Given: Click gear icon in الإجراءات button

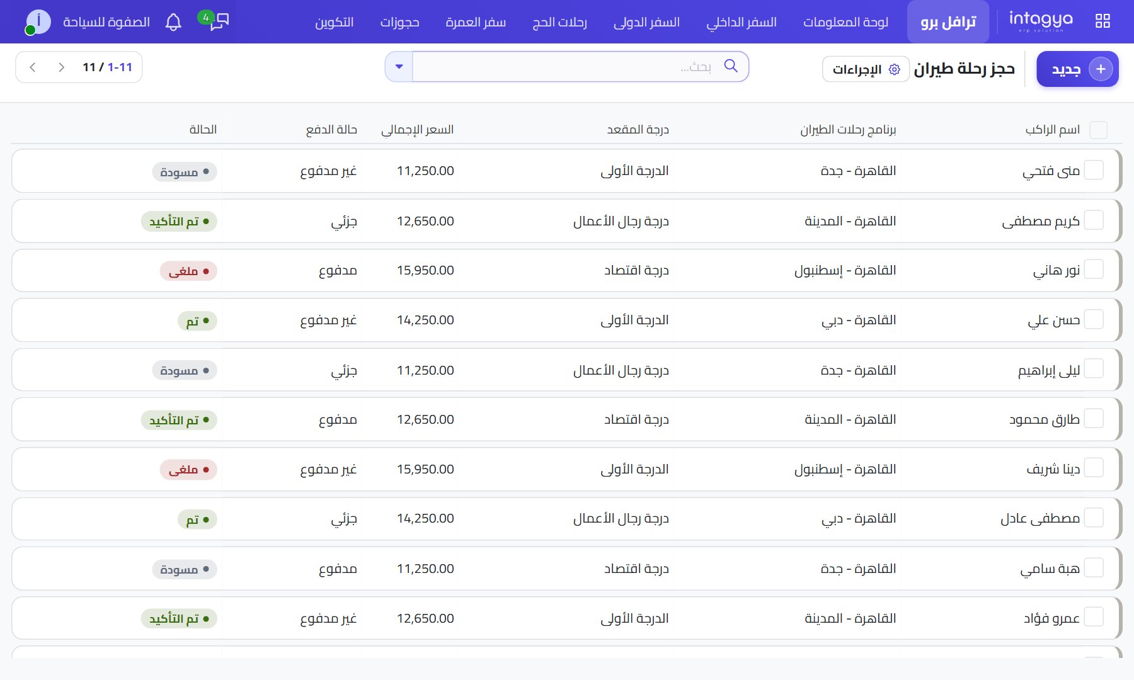Looking at the screenshot, I should (895, 69).
